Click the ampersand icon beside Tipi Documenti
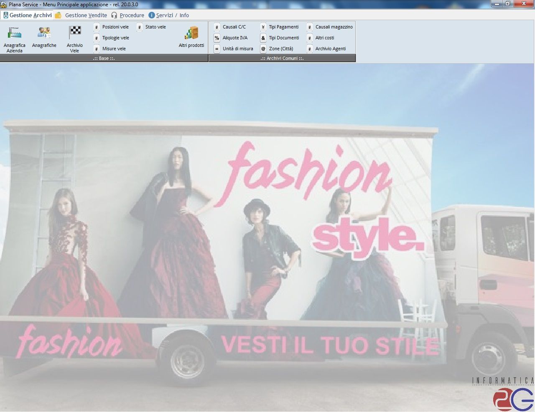535x412 pixels. coord(263,38)
